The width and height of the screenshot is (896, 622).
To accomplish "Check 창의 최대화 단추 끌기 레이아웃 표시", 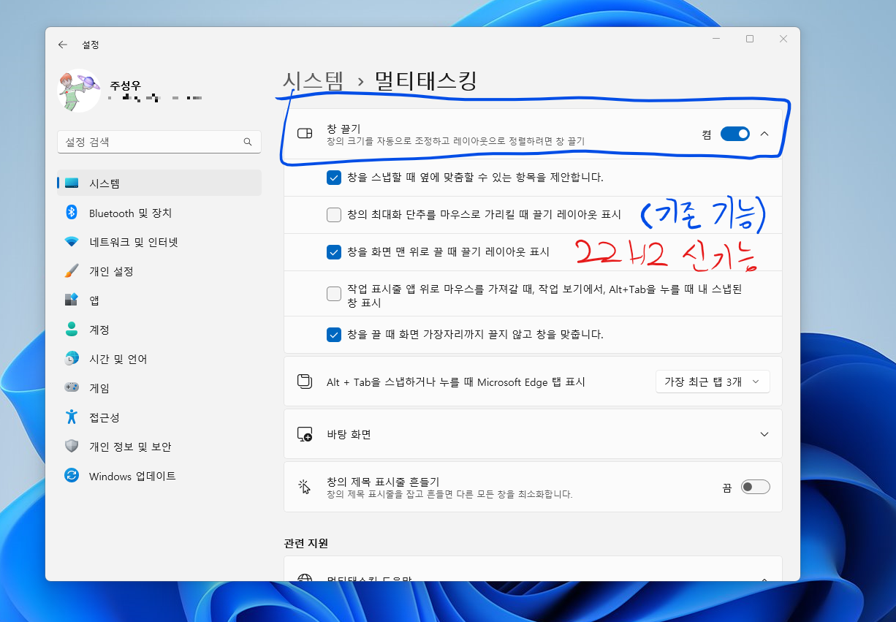I will [x=334, y=215].
